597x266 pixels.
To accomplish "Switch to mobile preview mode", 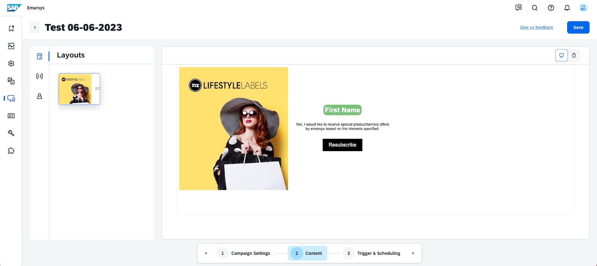I will click(x=574, y=55).
